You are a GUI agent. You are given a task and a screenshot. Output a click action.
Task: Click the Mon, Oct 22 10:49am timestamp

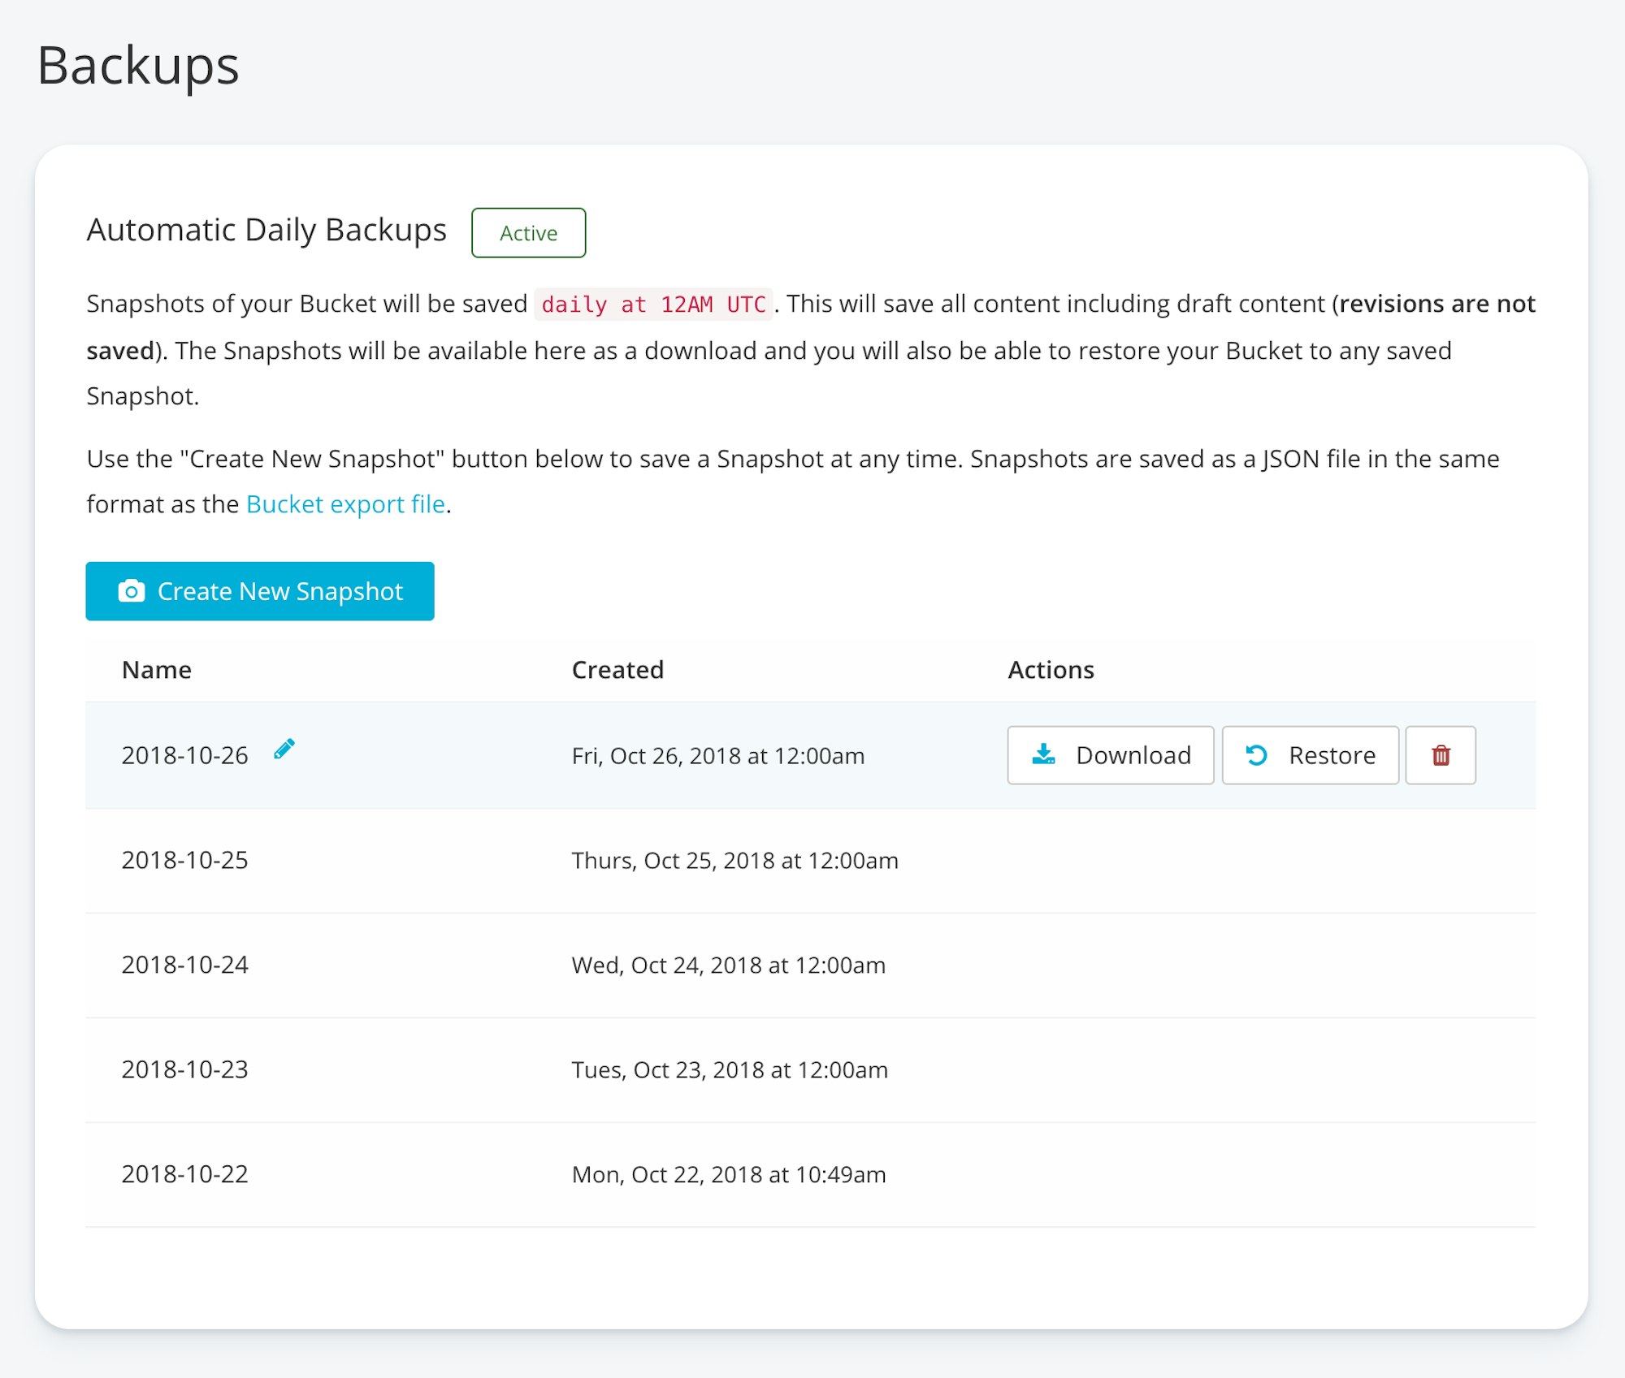(x=728, y=1174)
